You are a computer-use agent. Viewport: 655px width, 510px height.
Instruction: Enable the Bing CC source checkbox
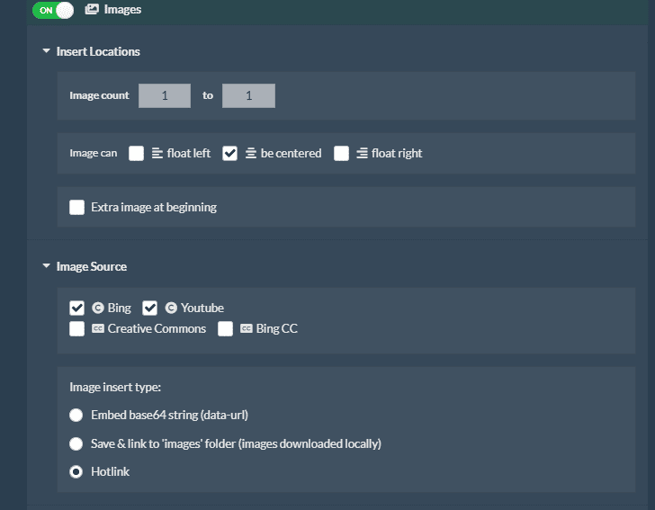(x=225, y=328)
